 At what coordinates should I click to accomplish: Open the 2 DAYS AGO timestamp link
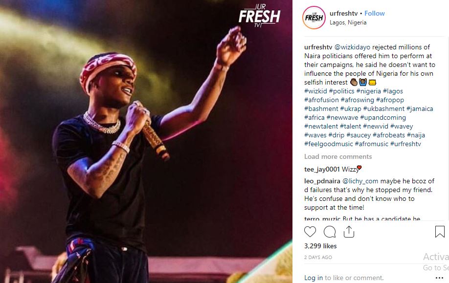[x=318, y=257]
